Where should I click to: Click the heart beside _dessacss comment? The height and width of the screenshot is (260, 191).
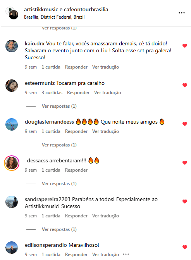pos(185,163)
